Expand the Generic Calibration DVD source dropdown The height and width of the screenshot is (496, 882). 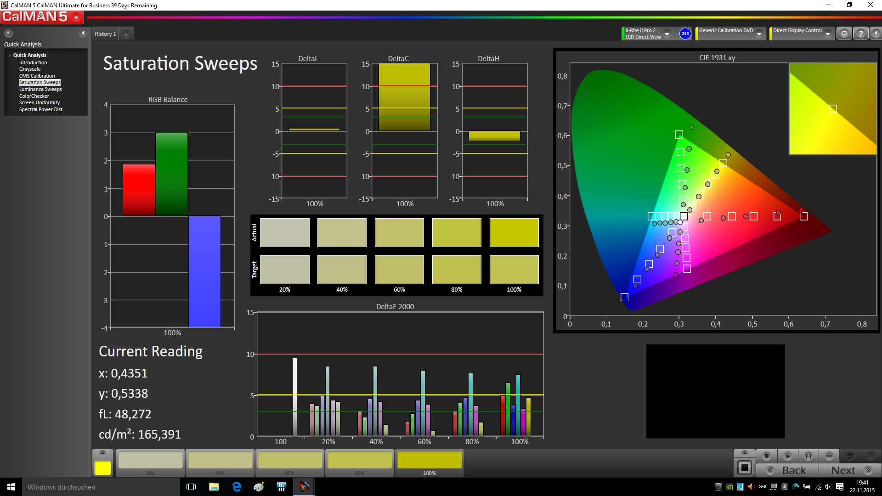(759, 34)
